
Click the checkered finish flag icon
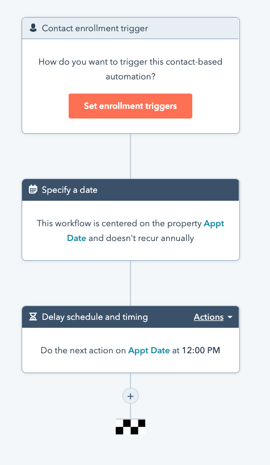pos(130,427)
